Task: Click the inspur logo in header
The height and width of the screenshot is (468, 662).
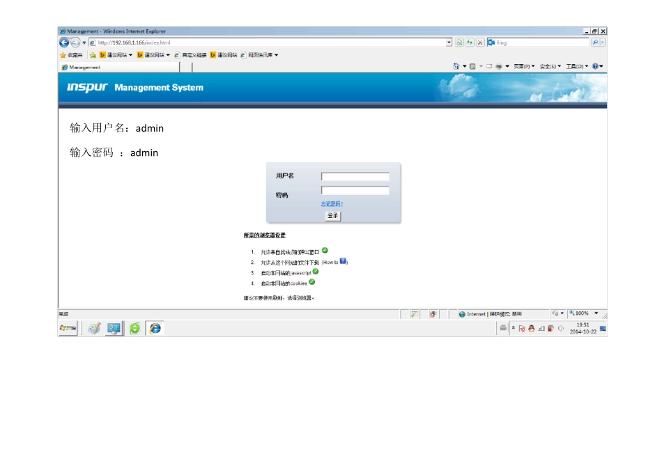Action: (x=87, y=87)
